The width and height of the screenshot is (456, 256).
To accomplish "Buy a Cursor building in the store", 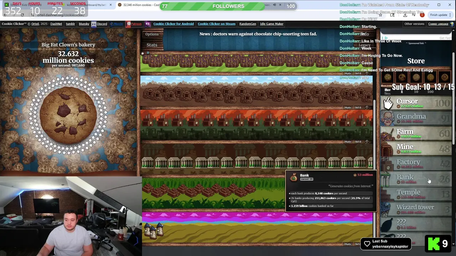I will pos(416,103).
